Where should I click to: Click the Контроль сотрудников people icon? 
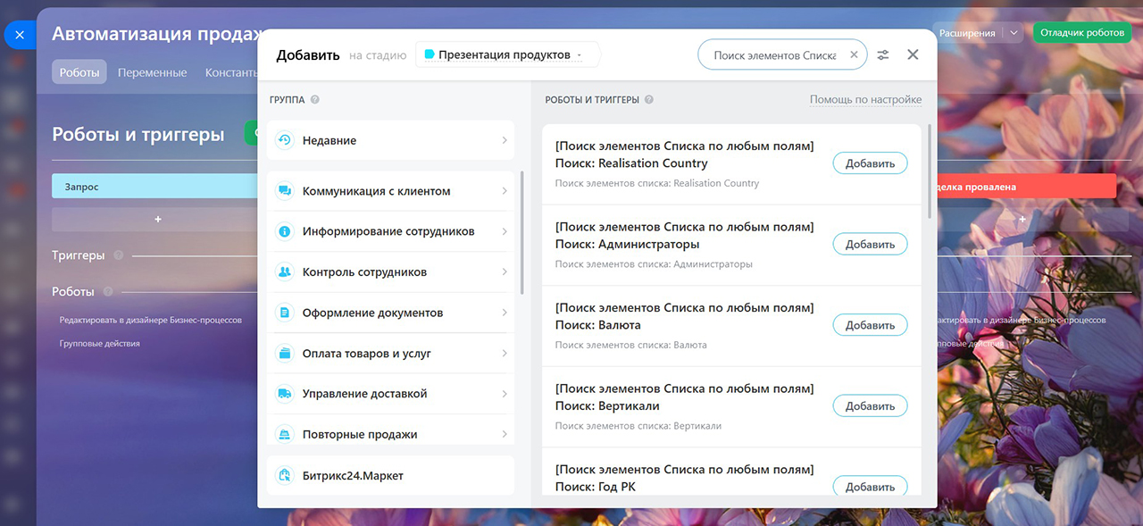tap(285, 271)
